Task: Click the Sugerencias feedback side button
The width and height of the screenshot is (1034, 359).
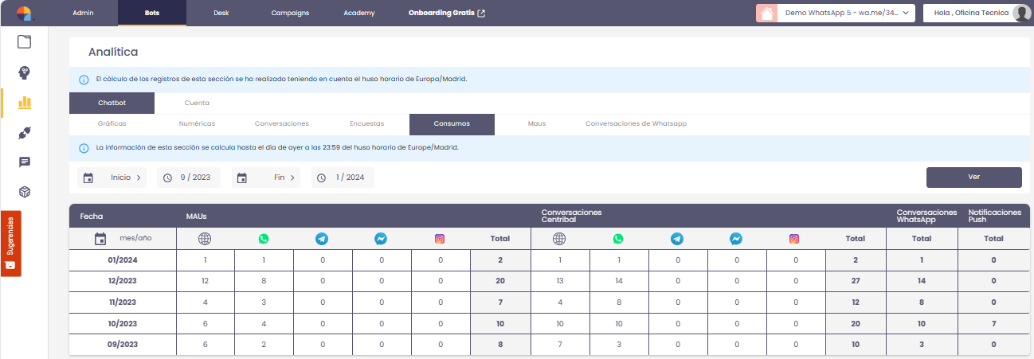Action: click(11, 244)
